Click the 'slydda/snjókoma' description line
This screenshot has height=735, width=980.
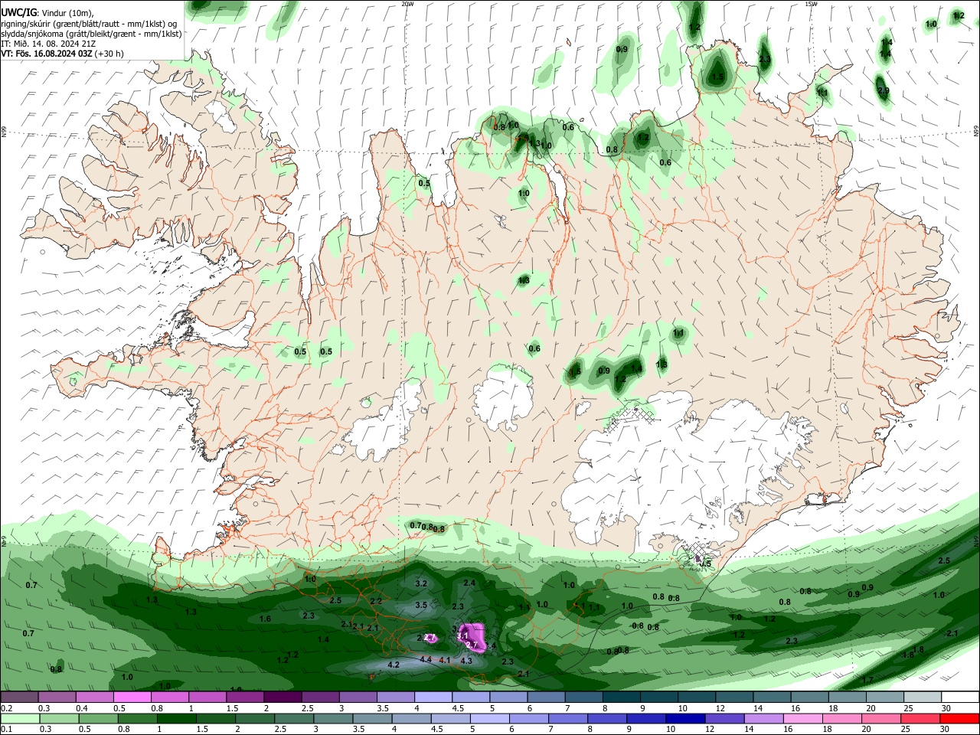[91, 34]
